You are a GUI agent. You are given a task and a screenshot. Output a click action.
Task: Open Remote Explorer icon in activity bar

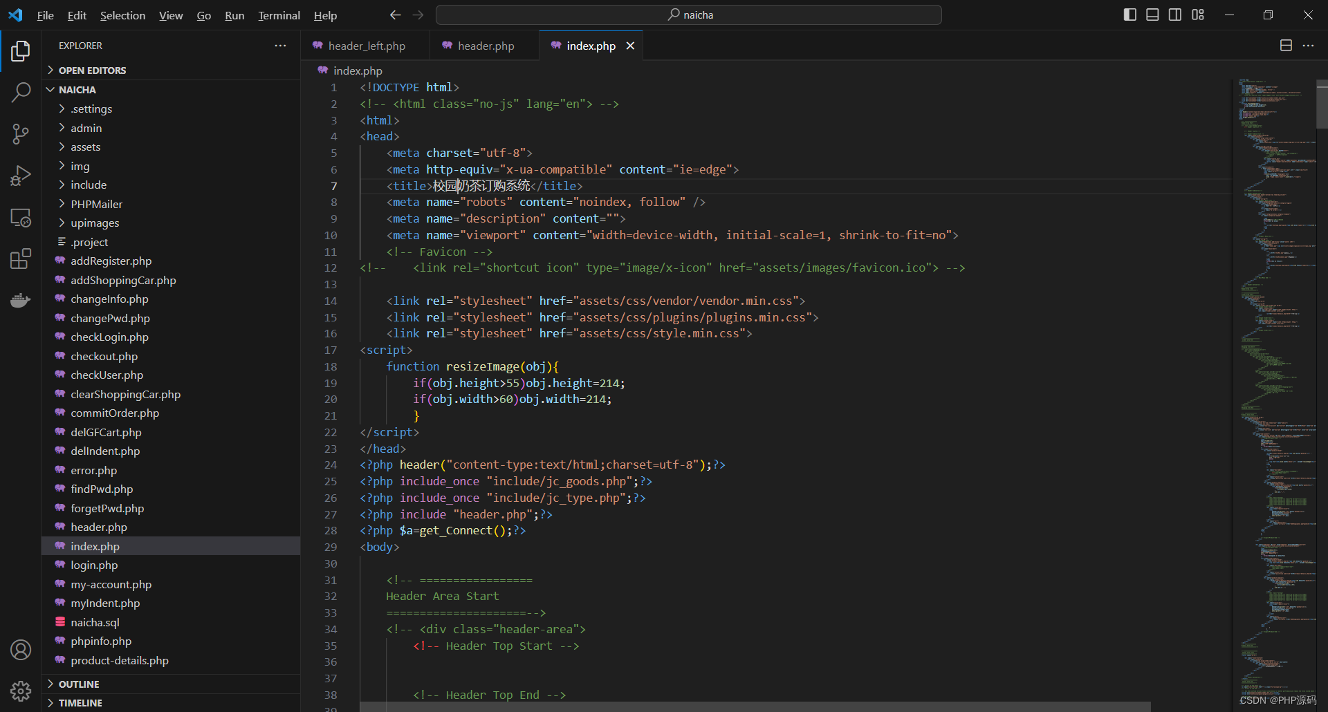(x=21, y=218)
